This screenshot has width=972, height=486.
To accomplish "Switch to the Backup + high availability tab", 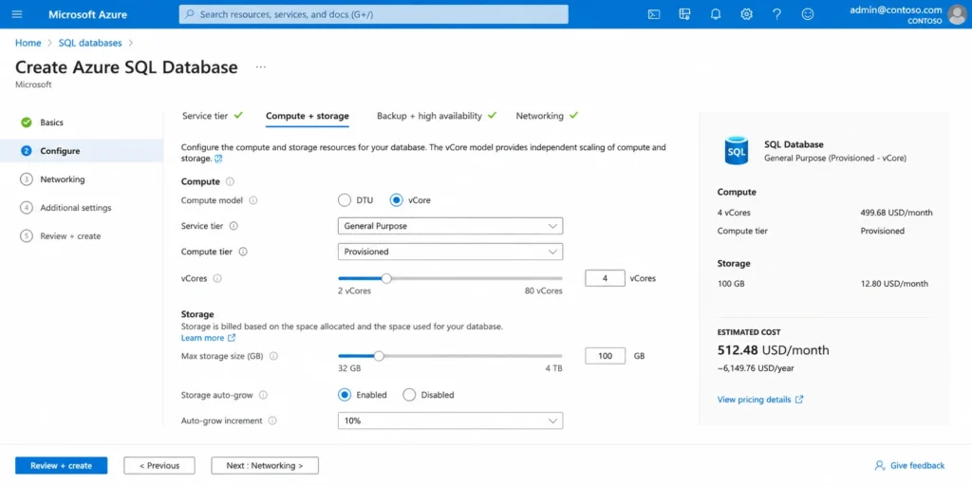I will tap(437, 116).
